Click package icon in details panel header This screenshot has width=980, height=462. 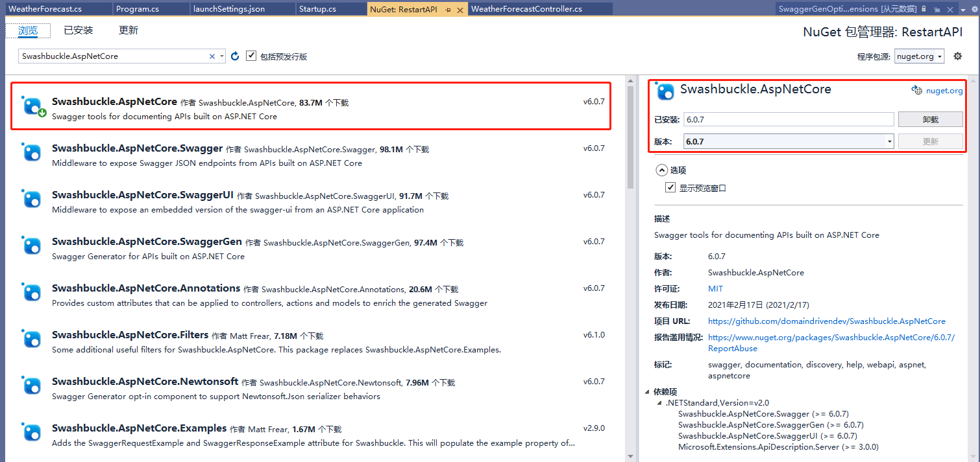[x=665, y=91]
